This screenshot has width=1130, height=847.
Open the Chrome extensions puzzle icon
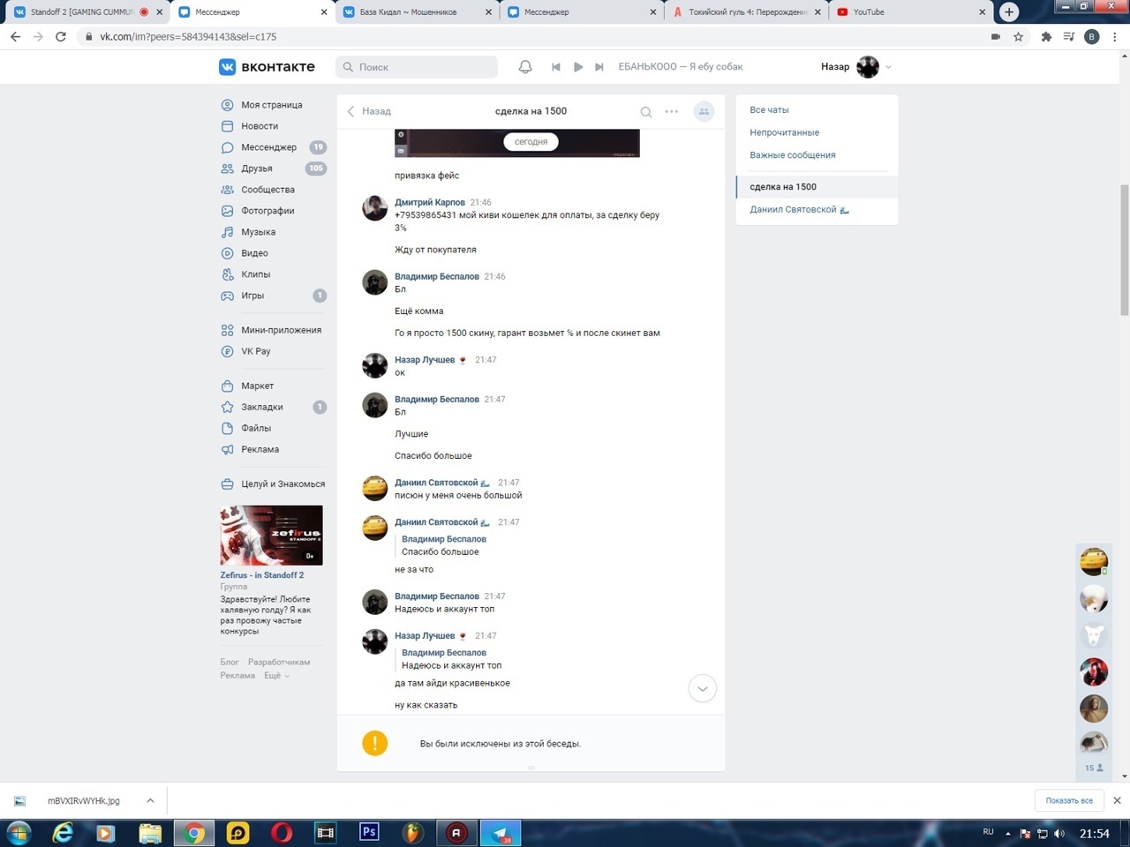tap(1046, 37)
